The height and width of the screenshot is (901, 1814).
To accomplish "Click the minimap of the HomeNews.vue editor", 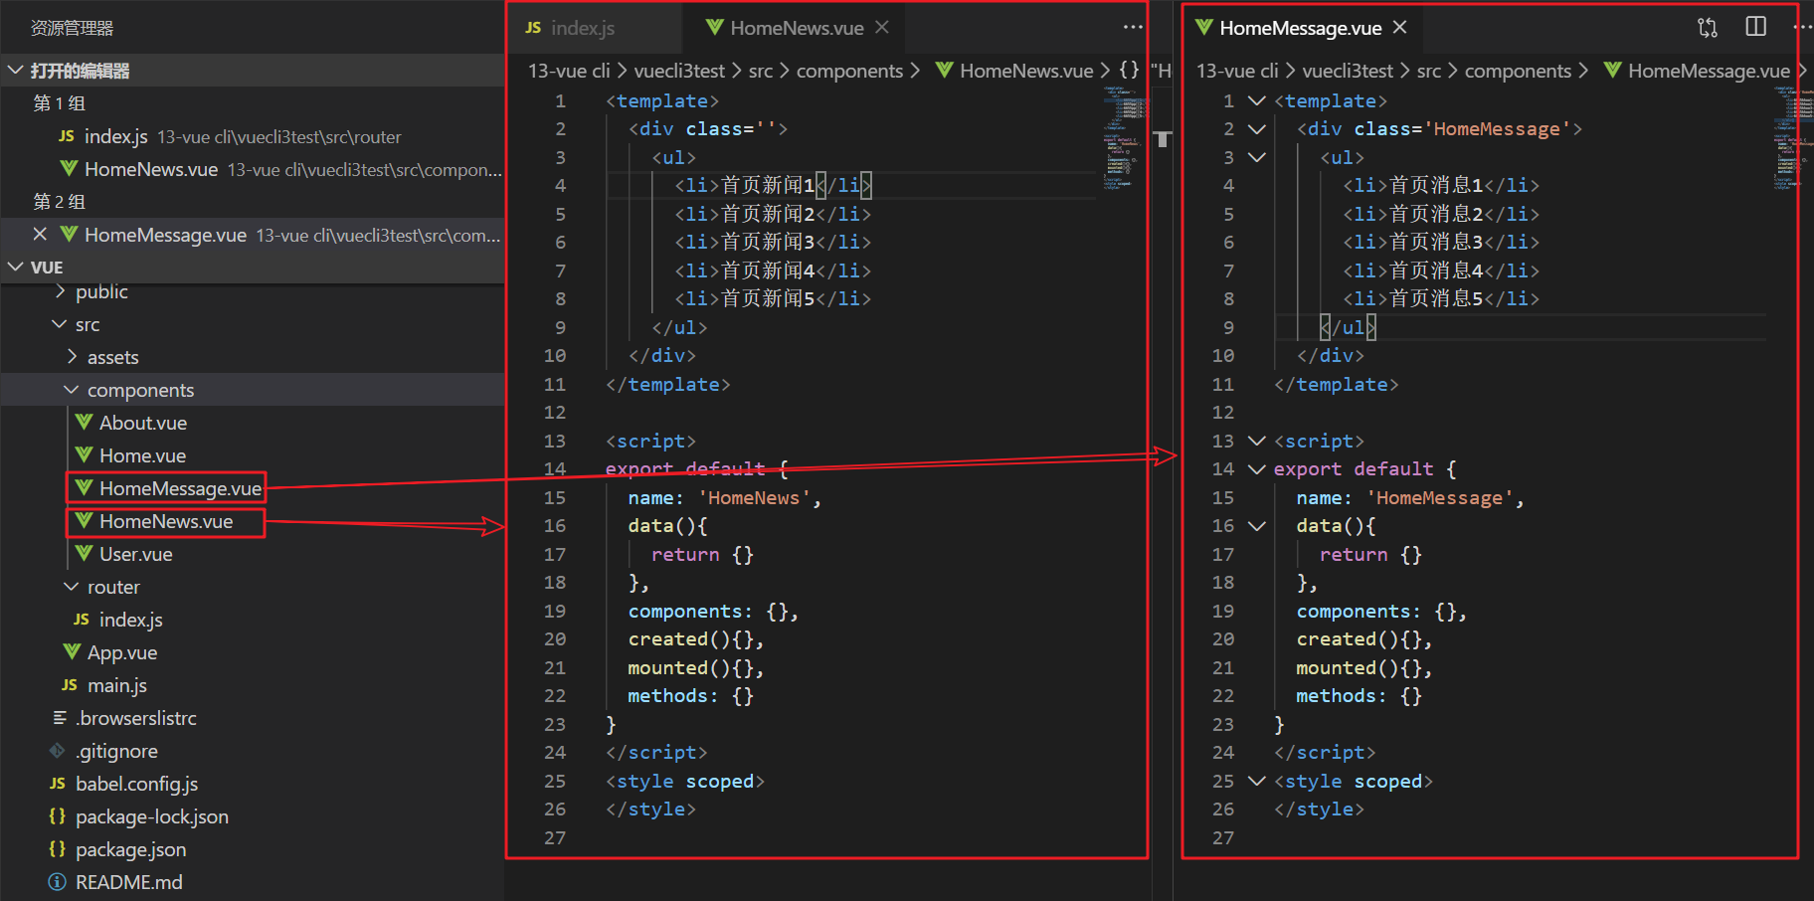I will point(1124,137).
